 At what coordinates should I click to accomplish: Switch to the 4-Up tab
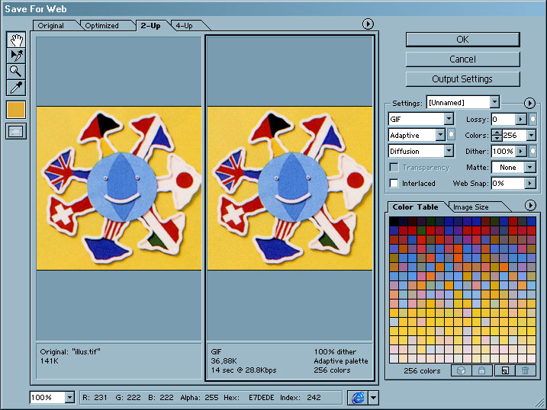[184, 25]
